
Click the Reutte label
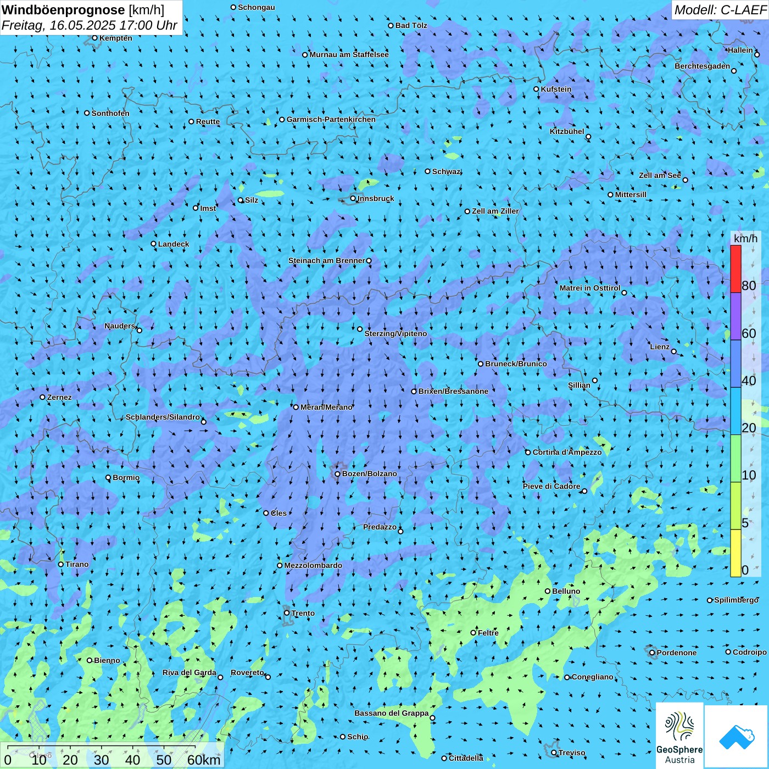click(208, 121)
